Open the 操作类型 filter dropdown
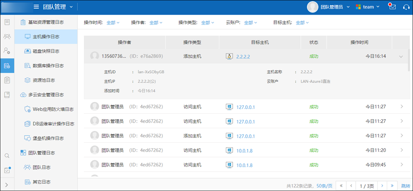 (208, 23)
